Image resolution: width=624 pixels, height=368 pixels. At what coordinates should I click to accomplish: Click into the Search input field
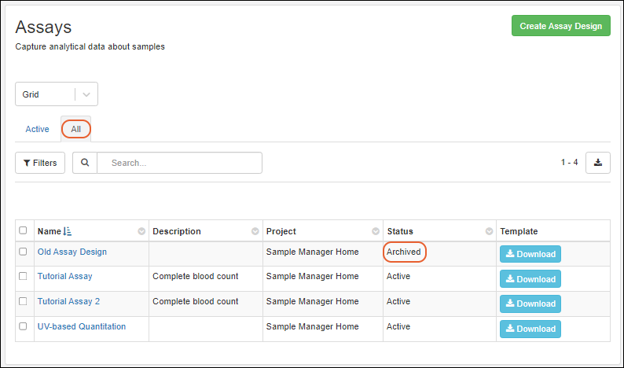point(181,163)
